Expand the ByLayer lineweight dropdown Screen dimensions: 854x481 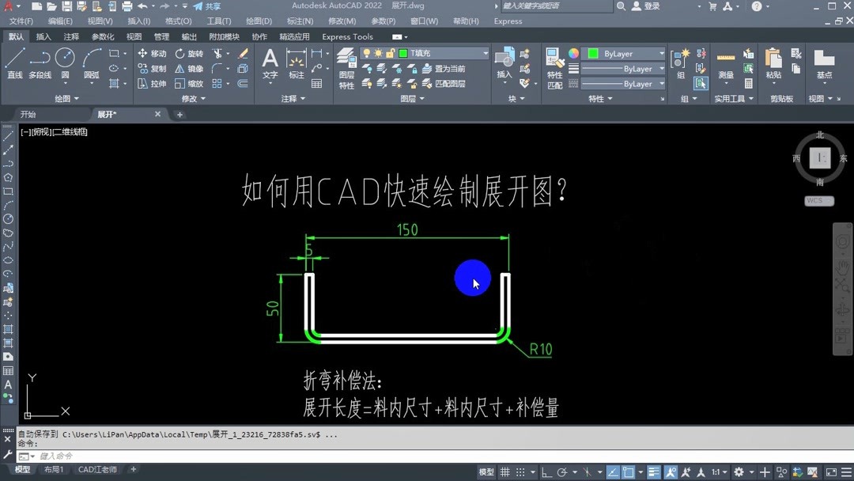(661, 69)
